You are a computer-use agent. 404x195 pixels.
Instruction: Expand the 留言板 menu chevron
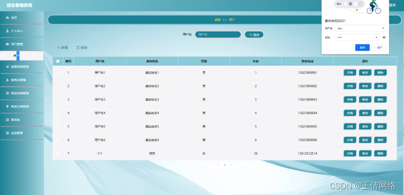tap(39, 120)
